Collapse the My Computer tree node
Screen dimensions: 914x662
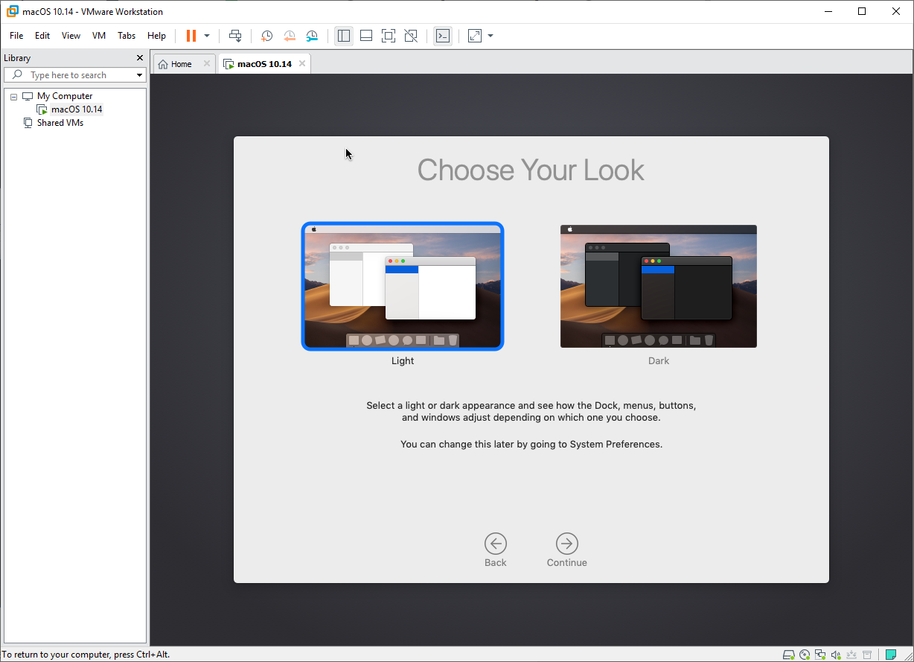pyautogui.click(x=13, y=95)
